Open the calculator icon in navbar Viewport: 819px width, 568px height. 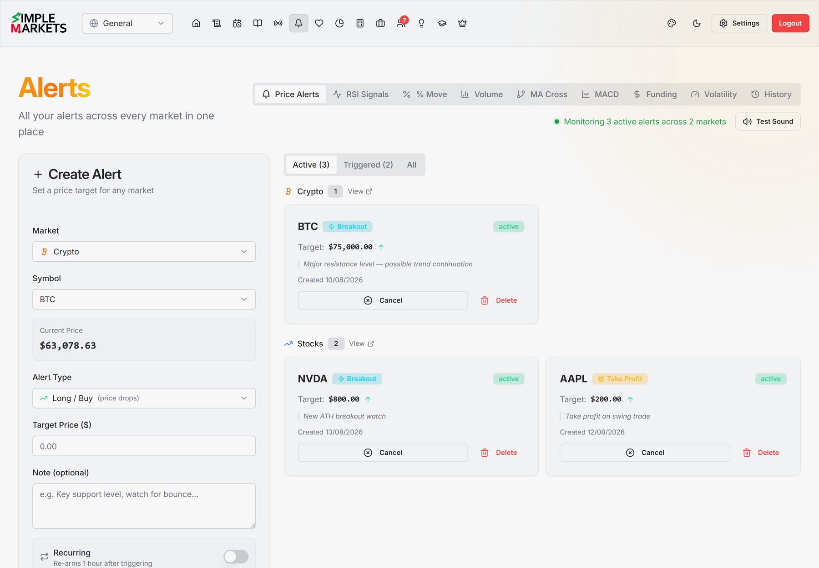360,23
